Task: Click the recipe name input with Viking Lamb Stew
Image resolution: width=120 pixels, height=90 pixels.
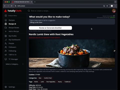Action: pyautogui.click(x=72, y=21)
